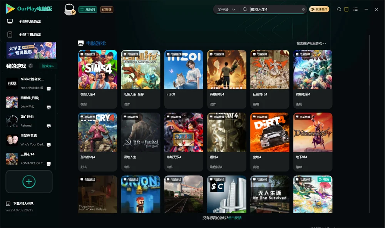This screenshot has height=228, width=385.
Task: Click the 英雄萨姆4 game title
Action: [217, 94]
